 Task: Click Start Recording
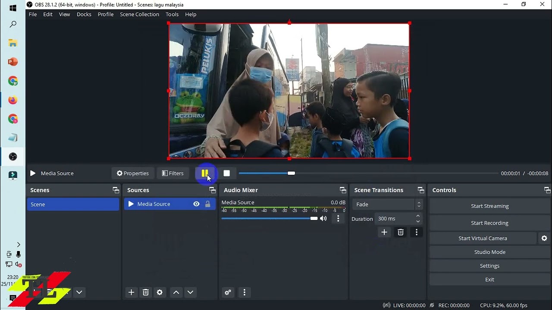click(490, 223)
